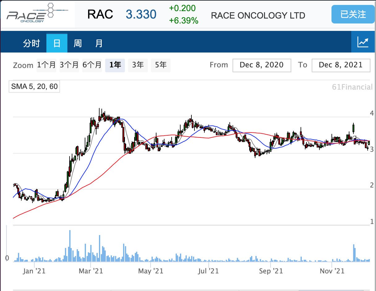Screen dimensions: 376x291
Task: Click the +0.200 price change value
Action: [x=182, y=8]
